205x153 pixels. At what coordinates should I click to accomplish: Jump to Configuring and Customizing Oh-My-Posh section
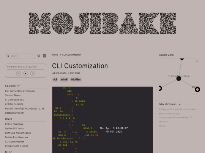(x=175, y=119)
